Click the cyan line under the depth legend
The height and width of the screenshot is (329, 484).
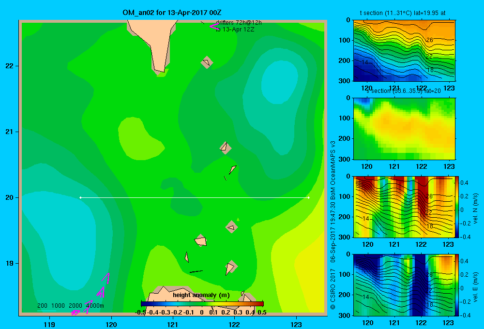tap(46, 311)
